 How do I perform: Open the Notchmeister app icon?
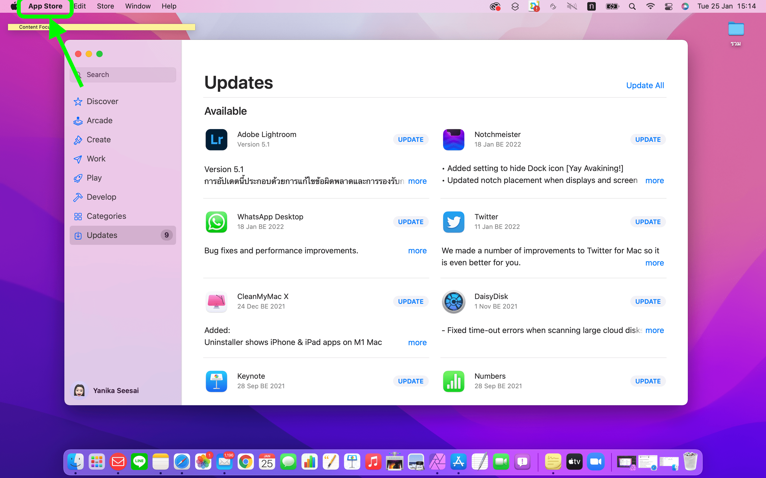453,139
